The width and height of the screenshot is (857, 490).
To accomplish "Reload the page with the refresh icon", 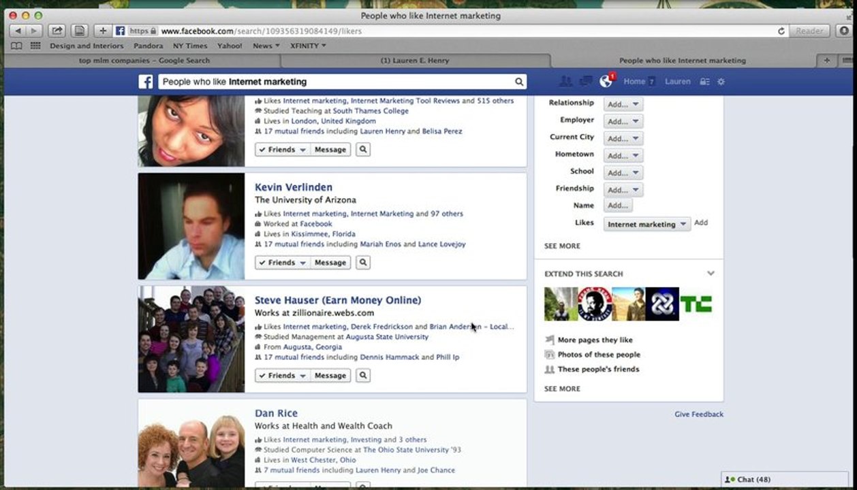I will point(781,31).
